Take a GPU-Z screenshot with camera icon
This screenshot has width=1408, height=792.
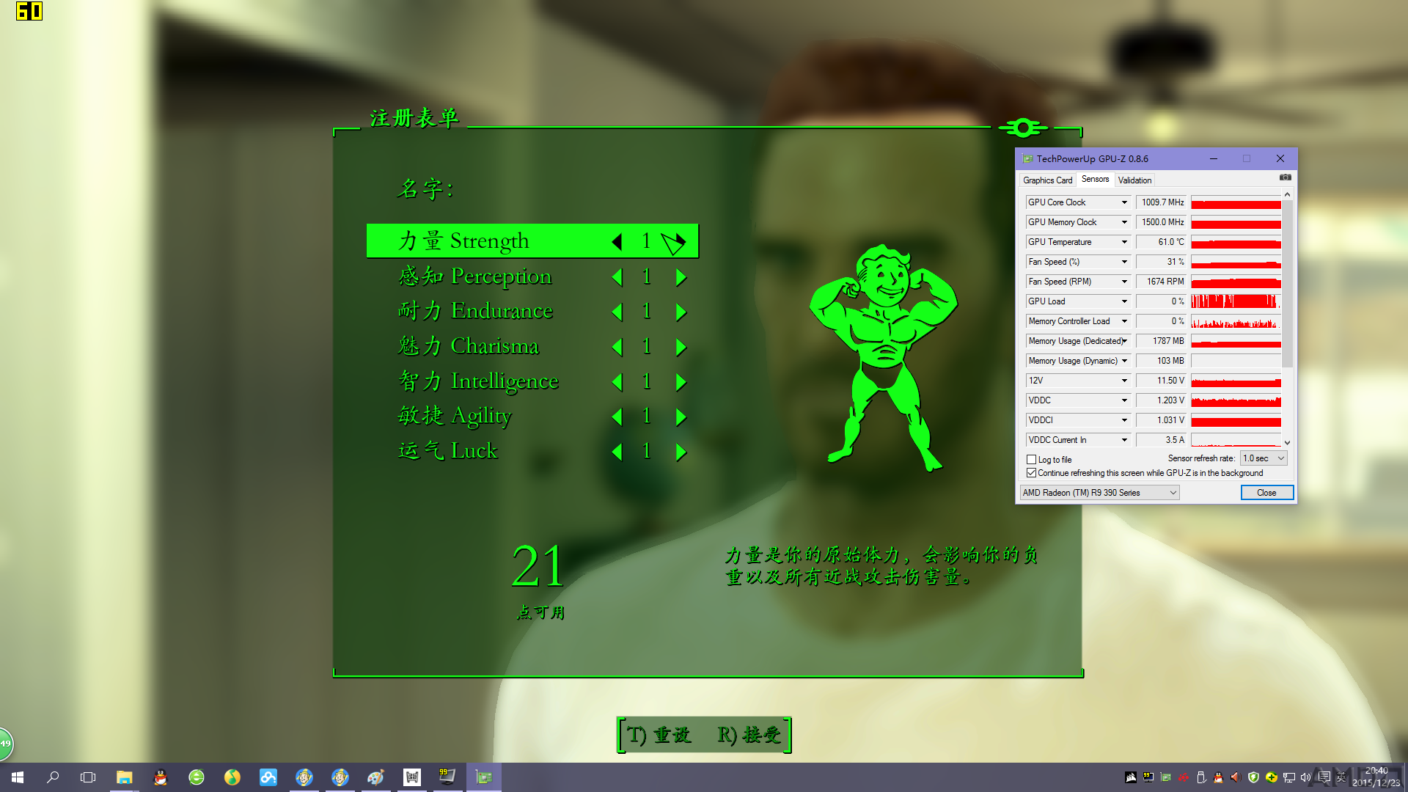pyautogui.click(x=1285, y=177)
